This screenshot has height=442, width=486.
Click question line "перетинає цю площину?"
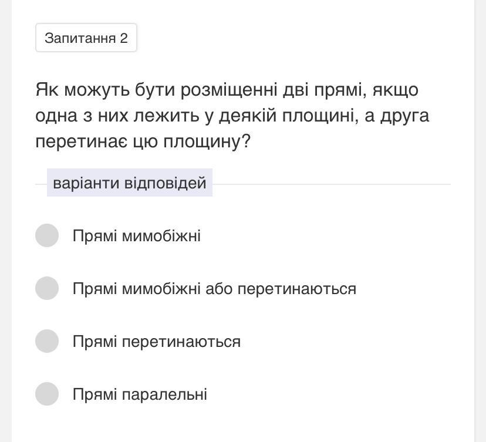click(143, 141)
